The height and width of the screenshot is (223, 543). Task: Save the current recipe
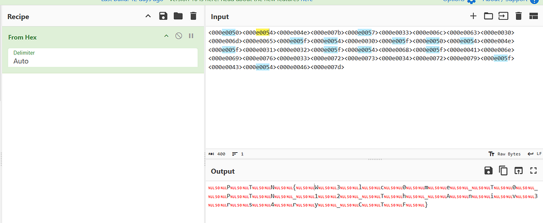point(163,16)
